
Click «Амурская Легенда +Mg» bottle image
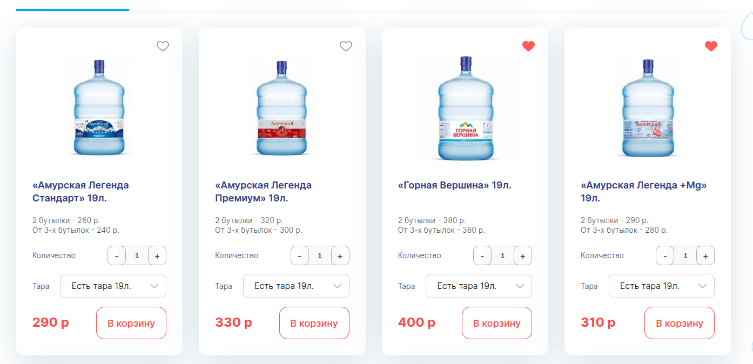pos(648,107)
